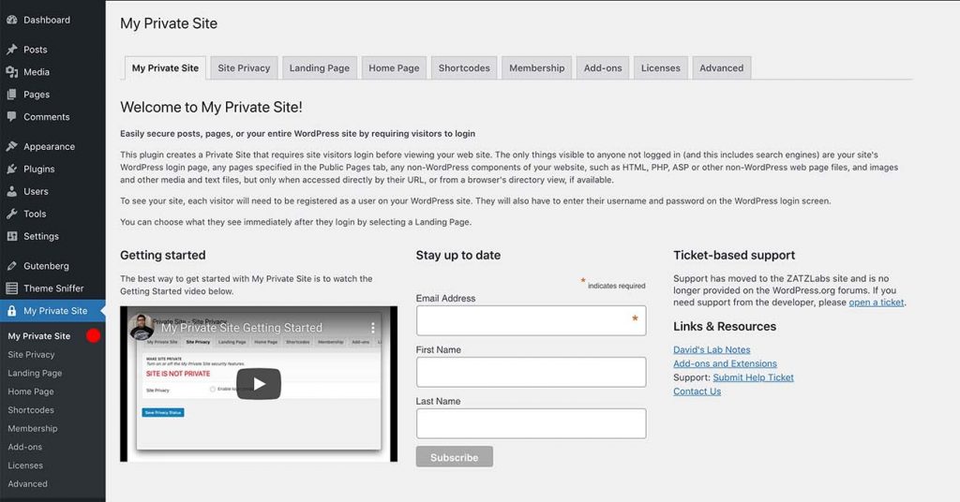Screen dimensions: 960x502
Task: Click the video channel avatar
Action: pyautogui.click(x=142, y=327)
